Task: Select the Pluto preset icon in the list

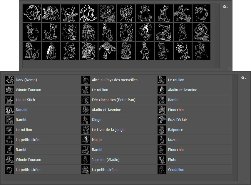Action: click(x=162, y=160)
